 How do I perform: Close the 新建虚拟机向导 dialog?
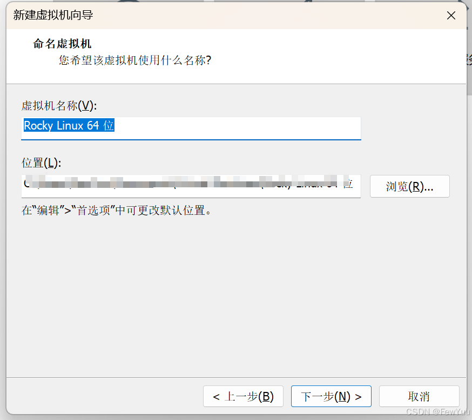(451, 15)
